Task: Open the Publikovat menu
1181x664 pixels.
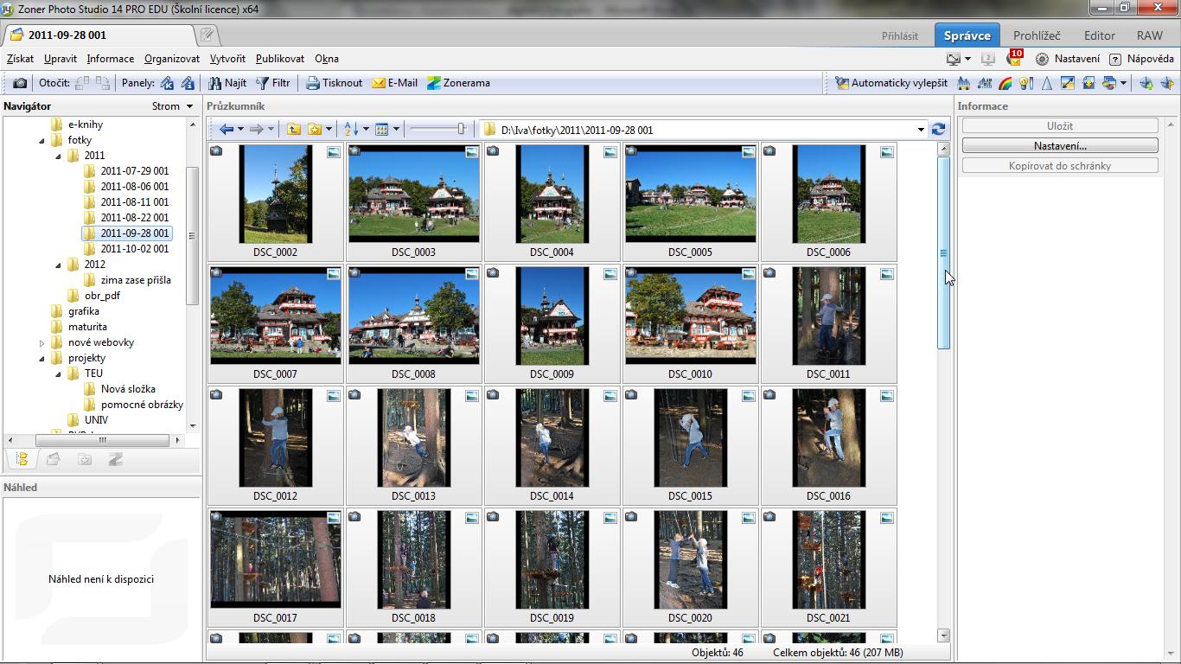Action: (280, 59)
